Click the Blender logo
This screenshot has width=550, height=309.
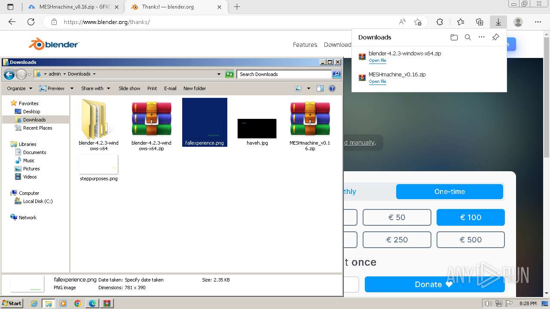pyautogui.click(x=54, y=44)
